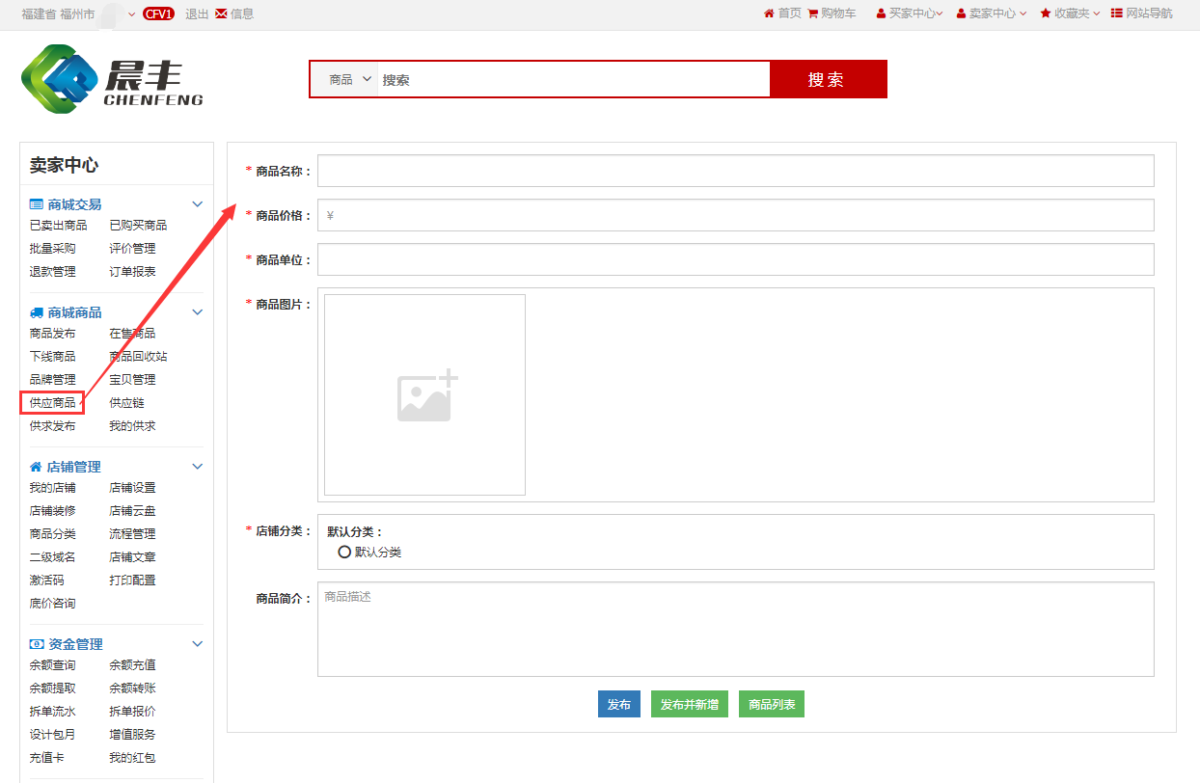Click the CFV1 red badge
Image resolution: width=1200 pixels, height=783 pixels.
coord(158,13)
